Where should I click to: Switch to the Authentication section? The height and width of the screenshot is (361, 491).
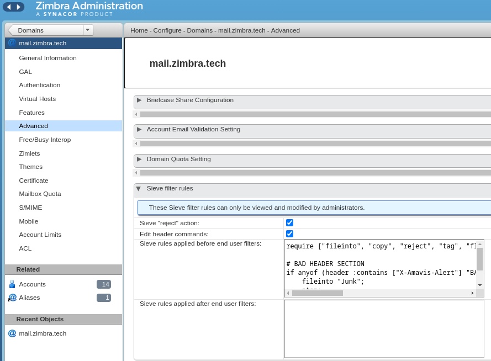(39, 85)
